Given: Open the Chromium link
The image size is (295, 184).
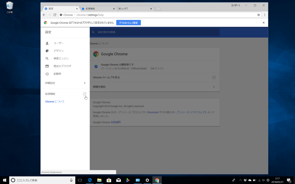Looking at the screenshot, I should pos(153,112).
